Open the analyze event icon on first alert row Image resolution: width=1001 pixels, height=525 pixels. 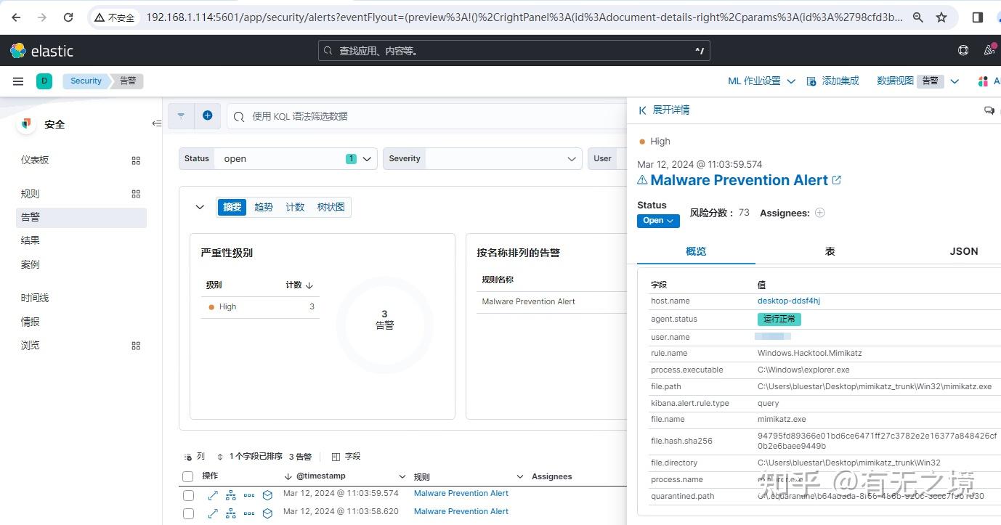coord(232,495)
